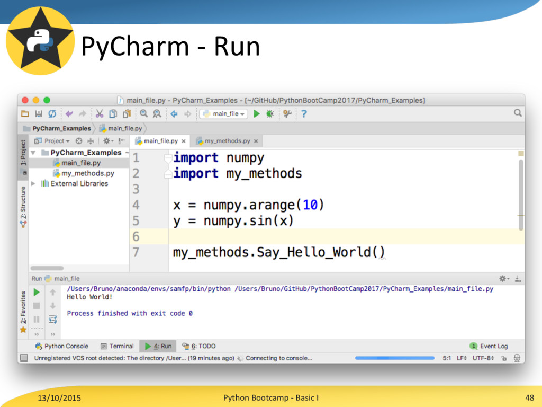The height and width of the screenshot is (407, 542).
Task: Open the Python Console tool window
Action: pyautogui.click(x=62, y=346)
